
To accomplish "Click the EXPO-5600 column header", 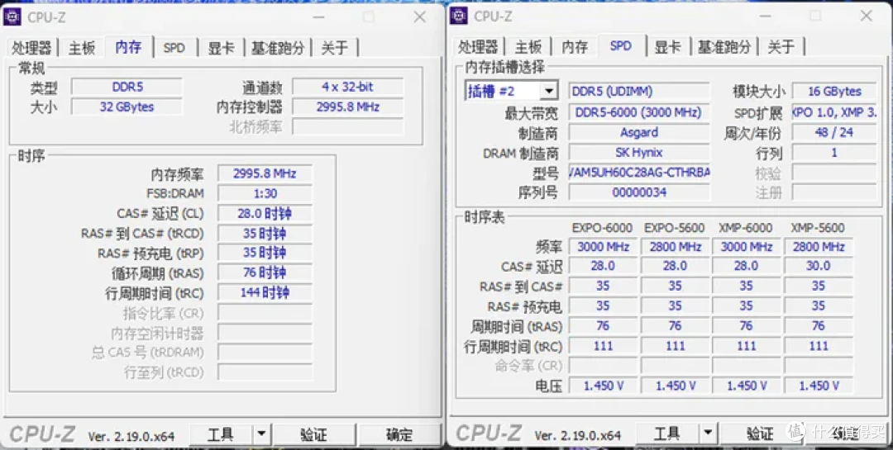I will point(675,228).
